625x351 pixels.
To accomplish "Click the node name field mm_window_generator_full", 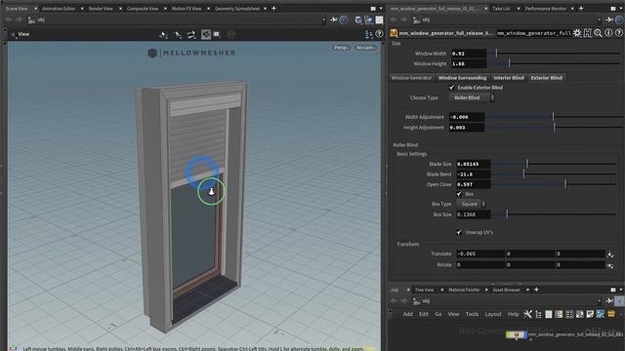I will [533, 33].
